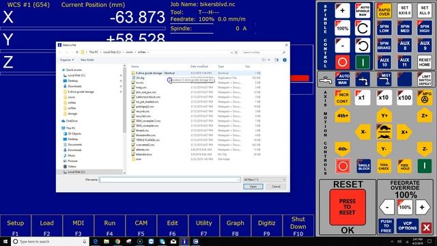Open Organize dropdown in file dialog
437x246 pixels.
pyautogui.click(x=67, y=60)
